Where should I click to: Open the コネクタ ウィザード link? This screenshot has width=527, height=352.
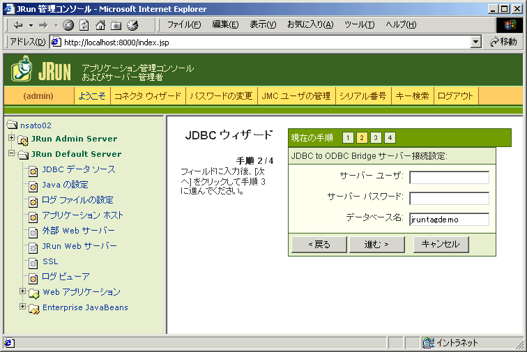click(x=148, y=96)
